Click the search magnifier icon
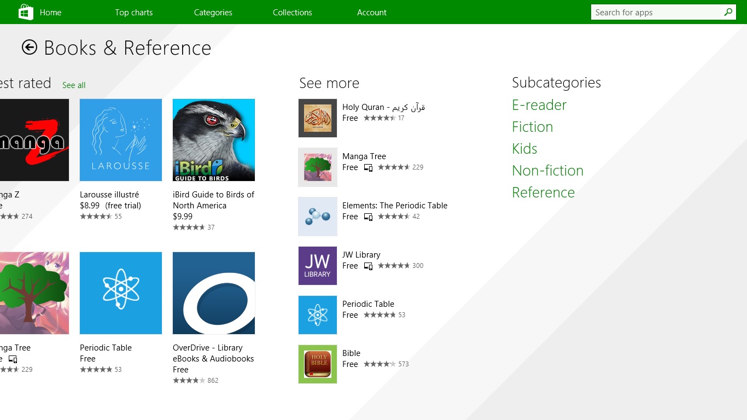Viewport: 747px width, 420px height. [728, 12]
